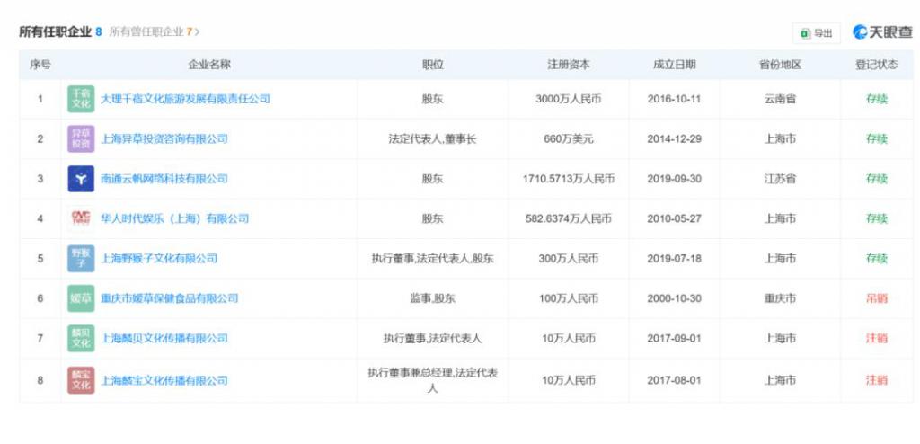This screenshot has width=920, height=444.
Task: Select the 300万人民币 capital cell
Action: click(569, 259)
